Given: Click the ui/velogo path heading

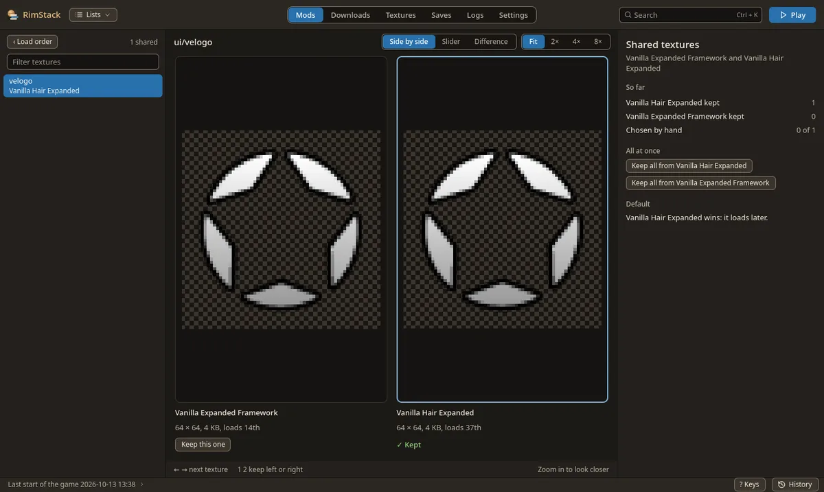Looking at the screenshot, I should (193, 43).
